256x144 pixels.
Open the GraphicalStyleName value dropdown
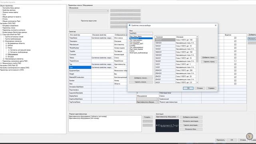158,99
